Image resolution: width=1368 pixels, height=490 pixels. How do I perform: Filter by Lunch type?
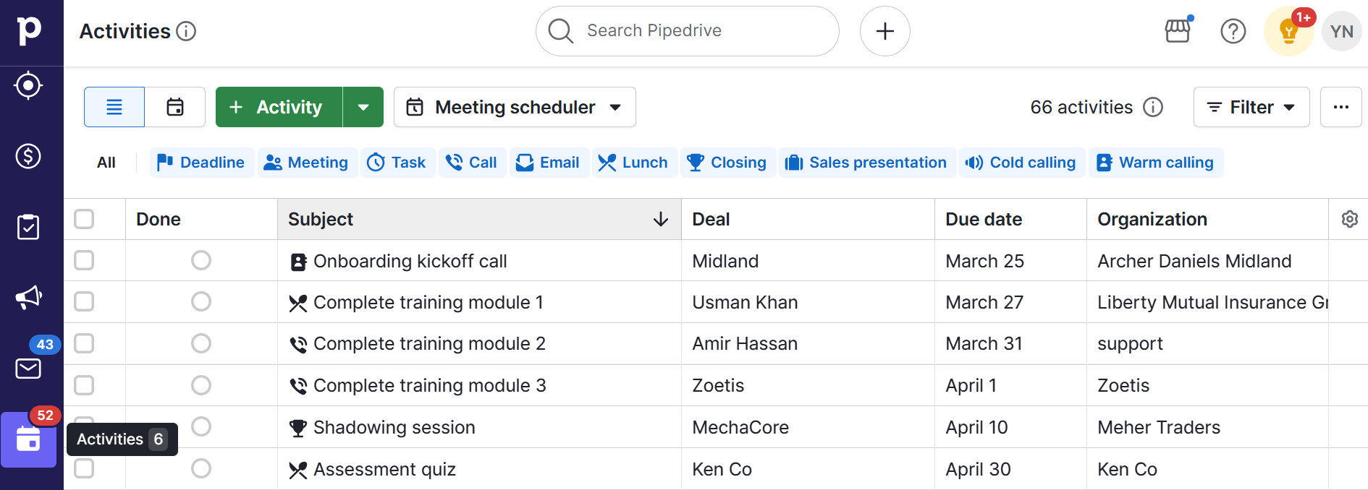click(634, 163)
